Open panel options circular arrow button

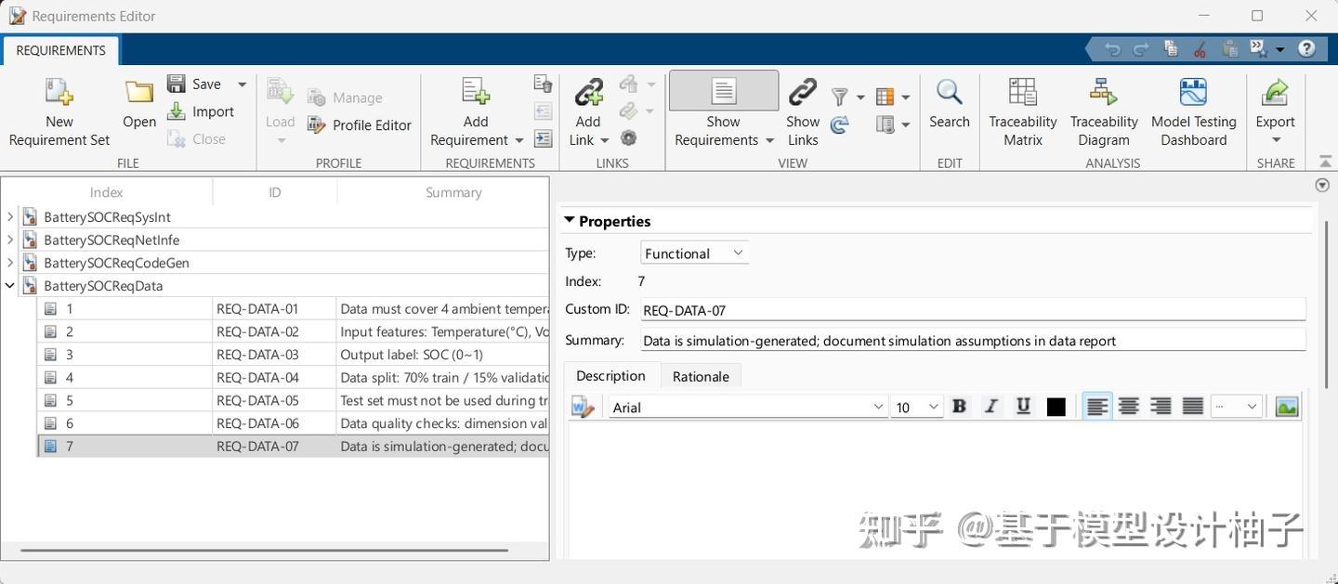click(x=1322, y=185)
